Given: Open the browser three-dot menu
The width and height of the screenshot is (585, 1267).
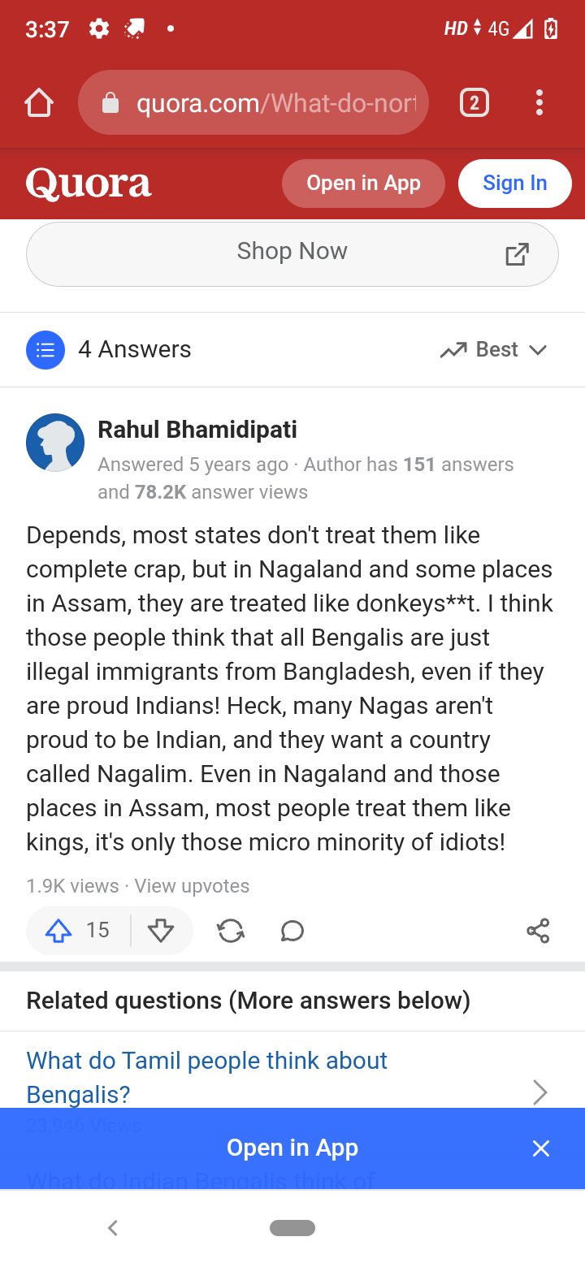Looking at the screenshot, I should point(539,103).
